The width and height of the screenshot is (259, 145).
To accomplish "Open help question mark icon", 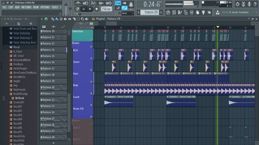I will (x=255, y=4).
